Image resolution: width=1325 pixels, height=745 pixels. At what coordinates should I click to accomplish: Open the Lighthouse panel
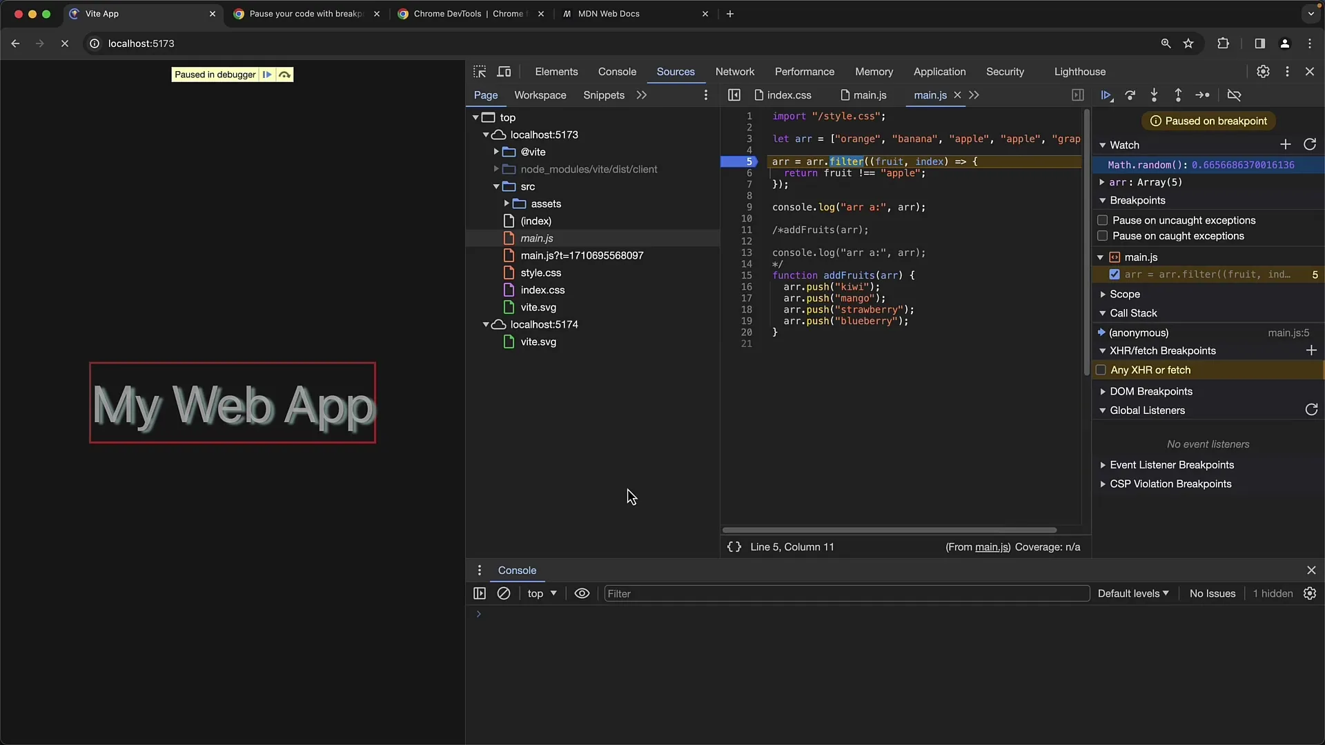pos(1080,72)
